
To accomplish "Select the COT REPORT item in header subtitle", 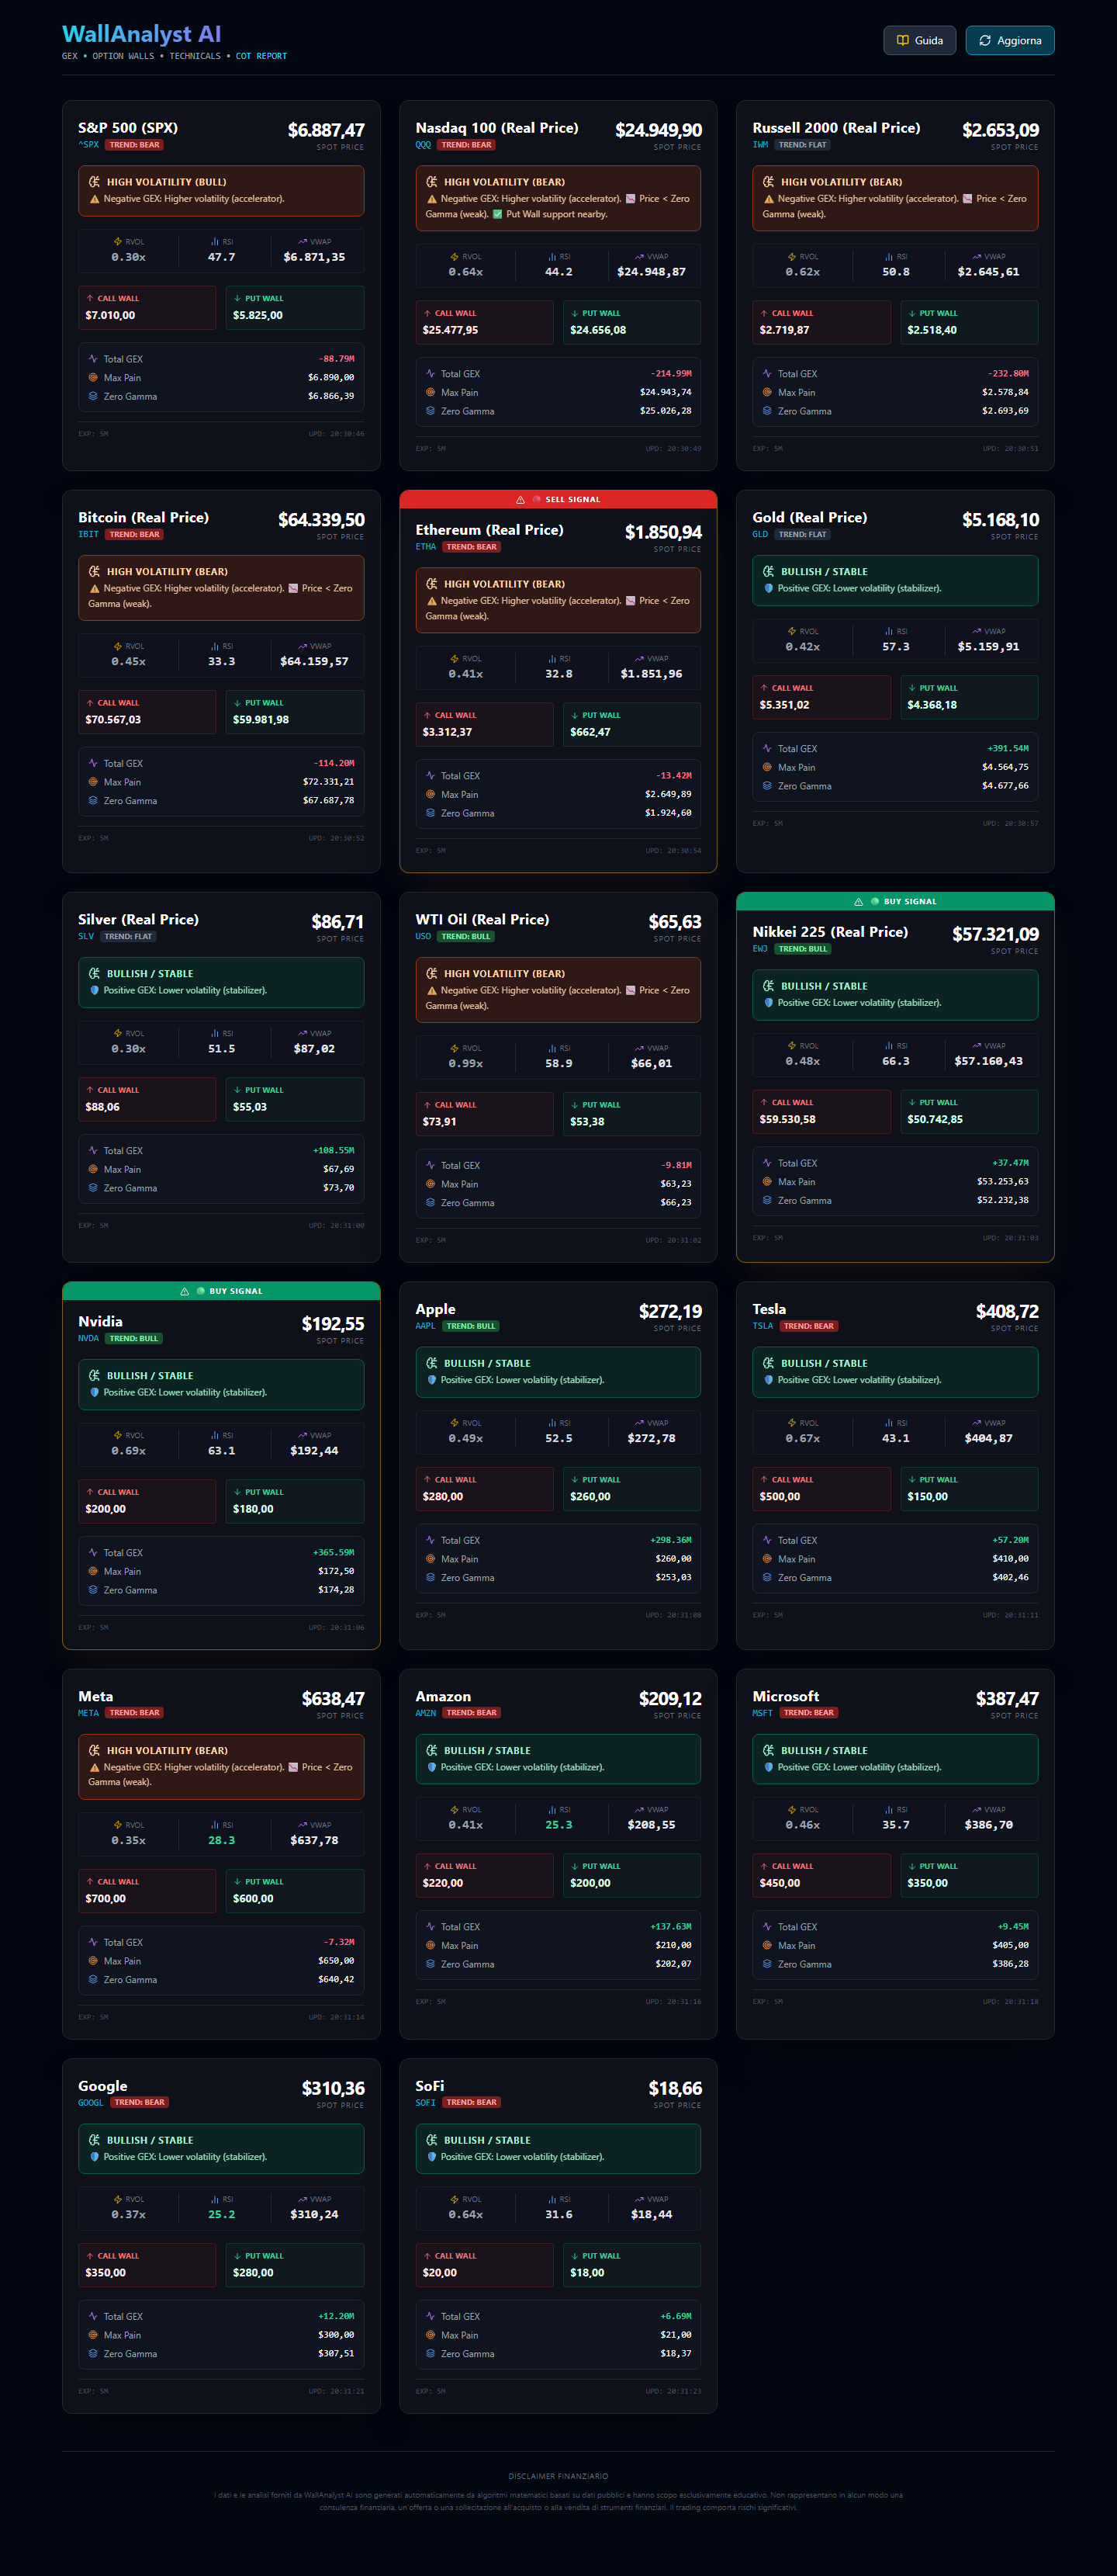I will click(261, 56).
